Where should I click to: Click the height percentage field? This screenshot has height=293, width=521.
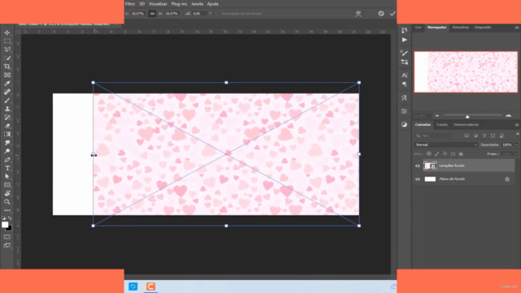tap(172, 14)
